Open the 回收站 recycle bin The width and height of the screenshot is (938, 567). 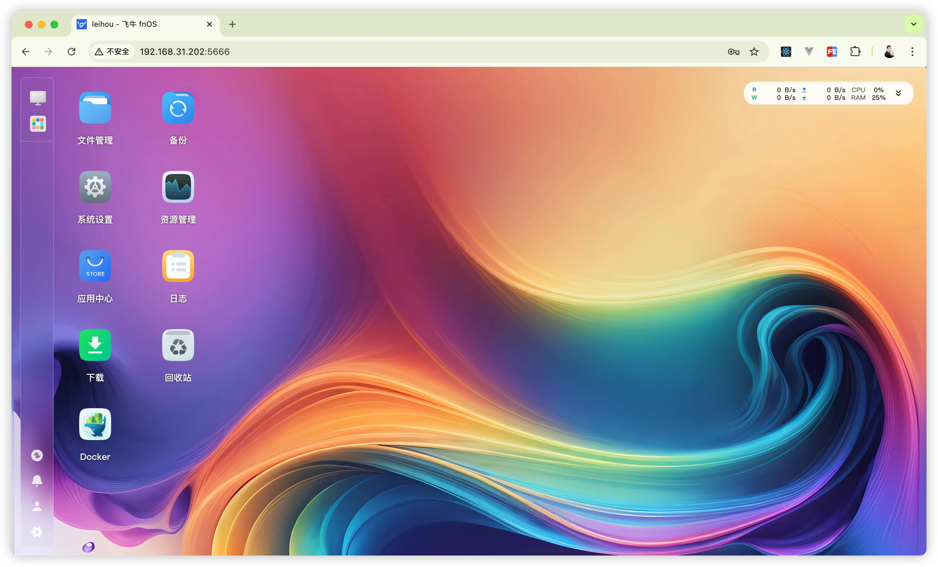pyautogui.click(x=178, y=345)
